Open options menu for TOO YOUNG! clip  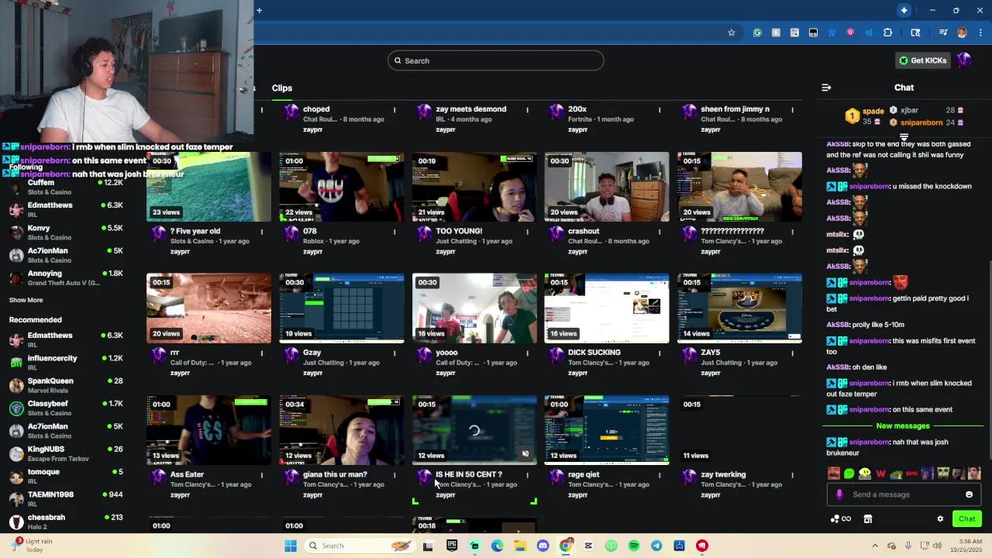[527, 232]
